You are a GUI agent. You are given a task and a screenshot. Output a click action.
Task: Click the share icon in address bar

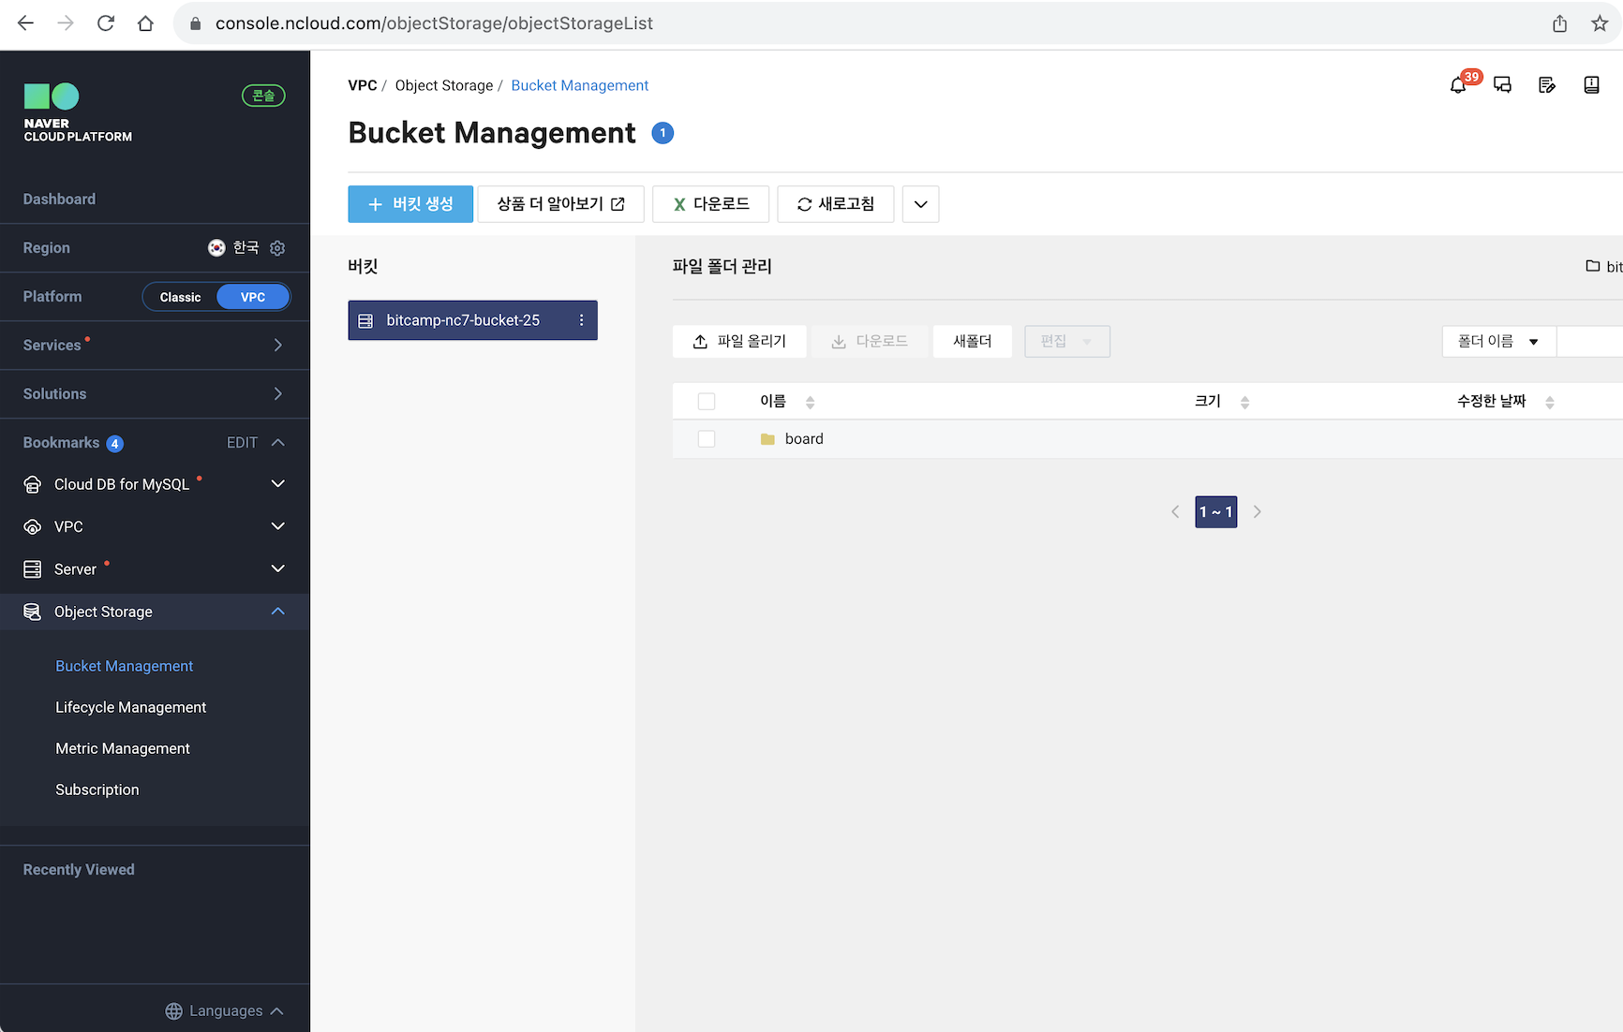(x=1559, y=23)
